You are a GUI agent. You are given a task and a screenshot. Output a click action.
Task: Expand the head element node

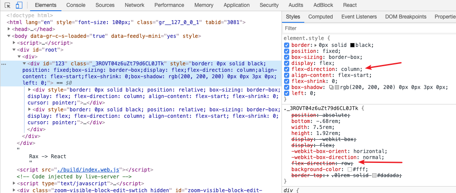(9, 29)
